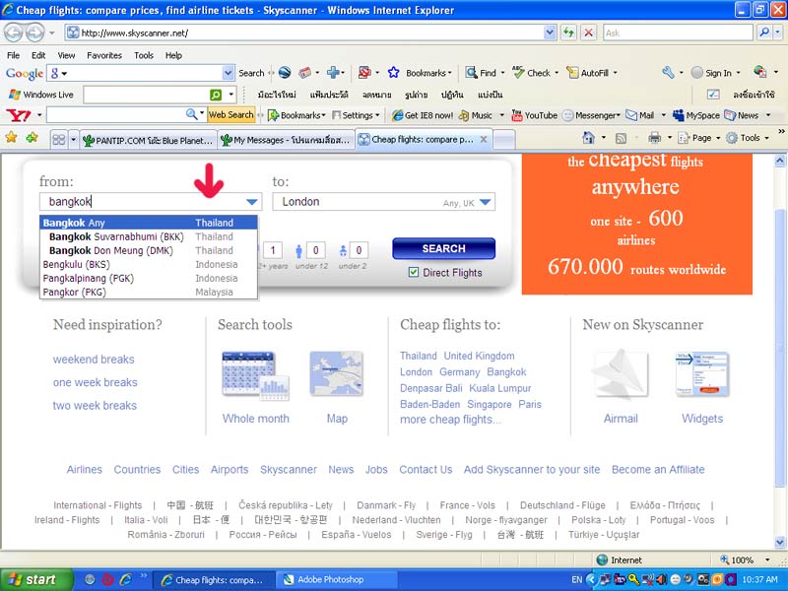
Task: Open the Favorites Center star icon
Action: click(11, 137)
